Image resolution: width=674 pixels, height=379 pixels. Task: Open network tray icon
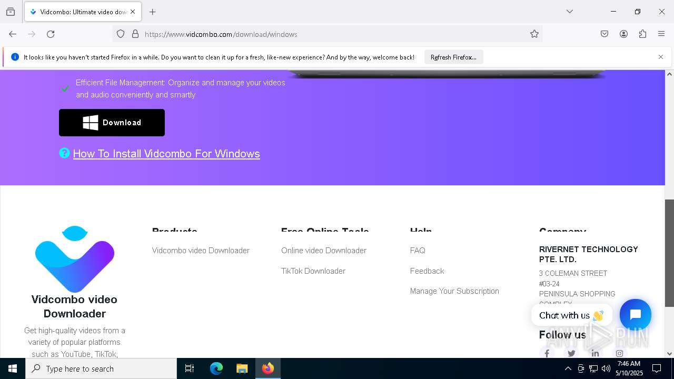point(593,368)
